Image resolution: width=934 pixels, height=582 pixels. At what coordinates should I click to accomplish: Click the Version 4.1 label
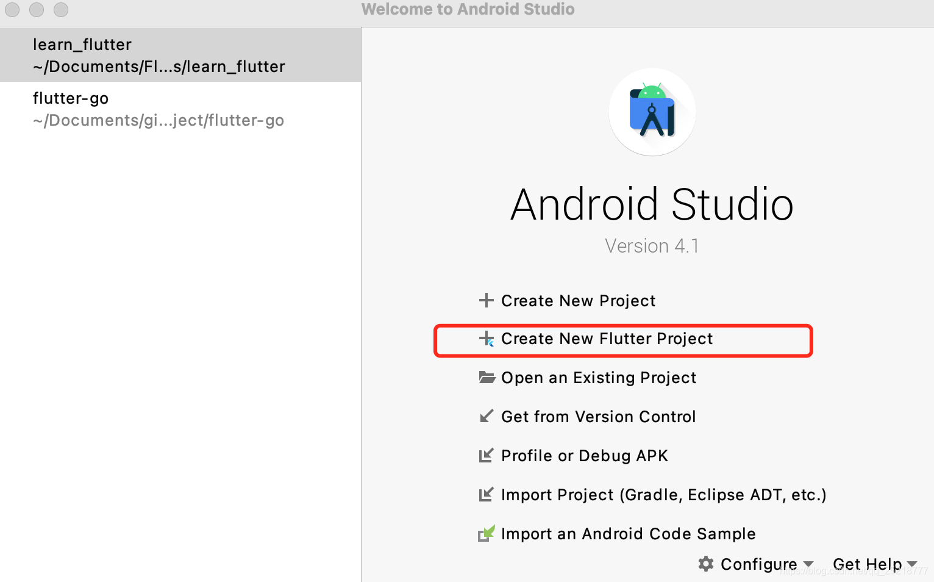[x=652, y=246]
